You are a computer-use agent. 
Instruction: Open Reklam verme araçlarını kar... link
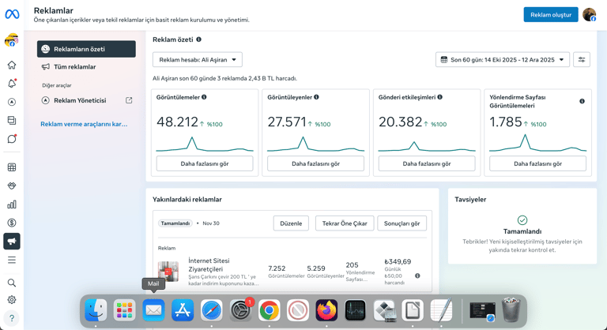[x=84, y=124]
